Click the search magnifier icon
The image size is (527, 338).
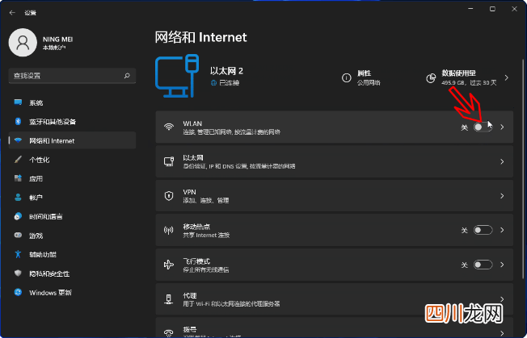point(127,76)
